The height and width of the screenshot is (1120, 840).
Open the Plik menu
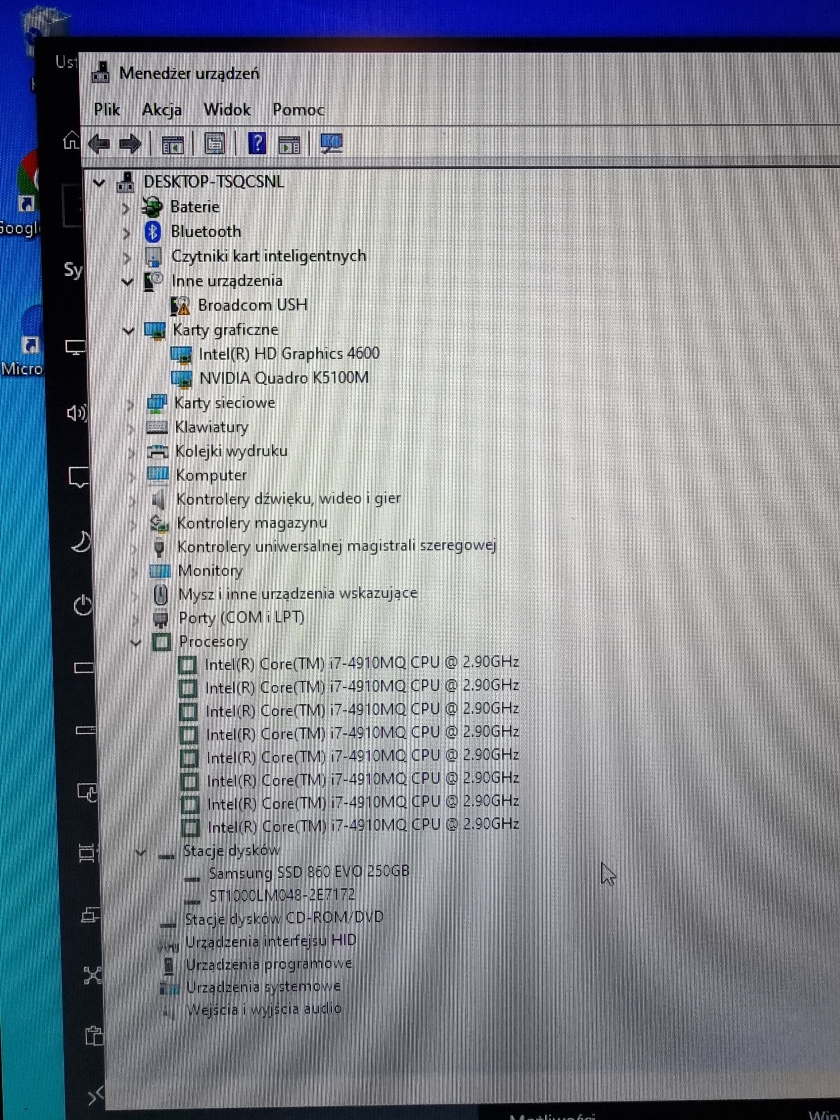106,109
